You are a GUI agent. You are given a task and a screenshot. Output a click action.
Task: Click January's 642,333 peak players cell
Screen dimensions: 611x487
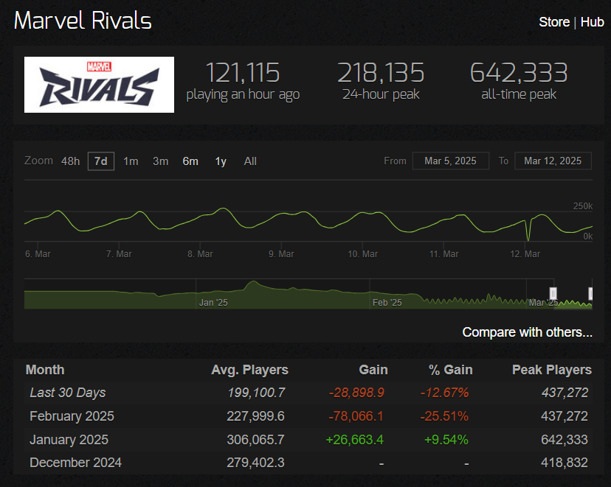[565, 440]
